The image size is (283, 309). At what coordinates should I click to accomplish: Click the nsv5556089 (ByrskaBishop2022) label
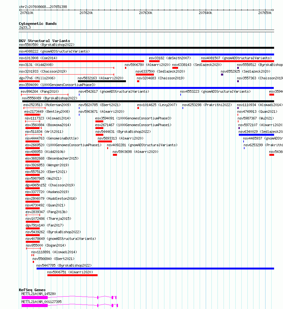[x=50, y=98]
